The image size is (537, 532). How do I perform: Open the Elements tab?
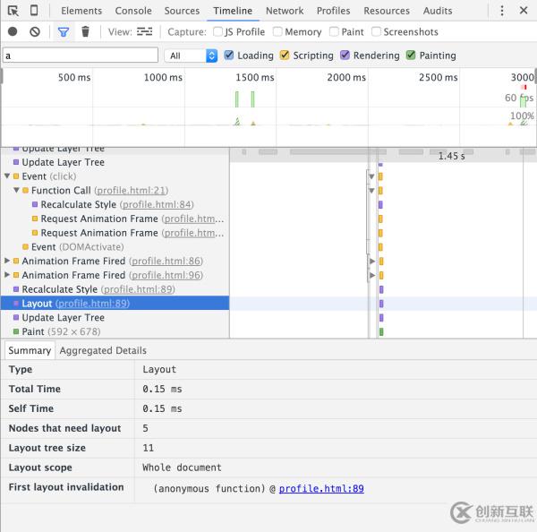[81, 11]
